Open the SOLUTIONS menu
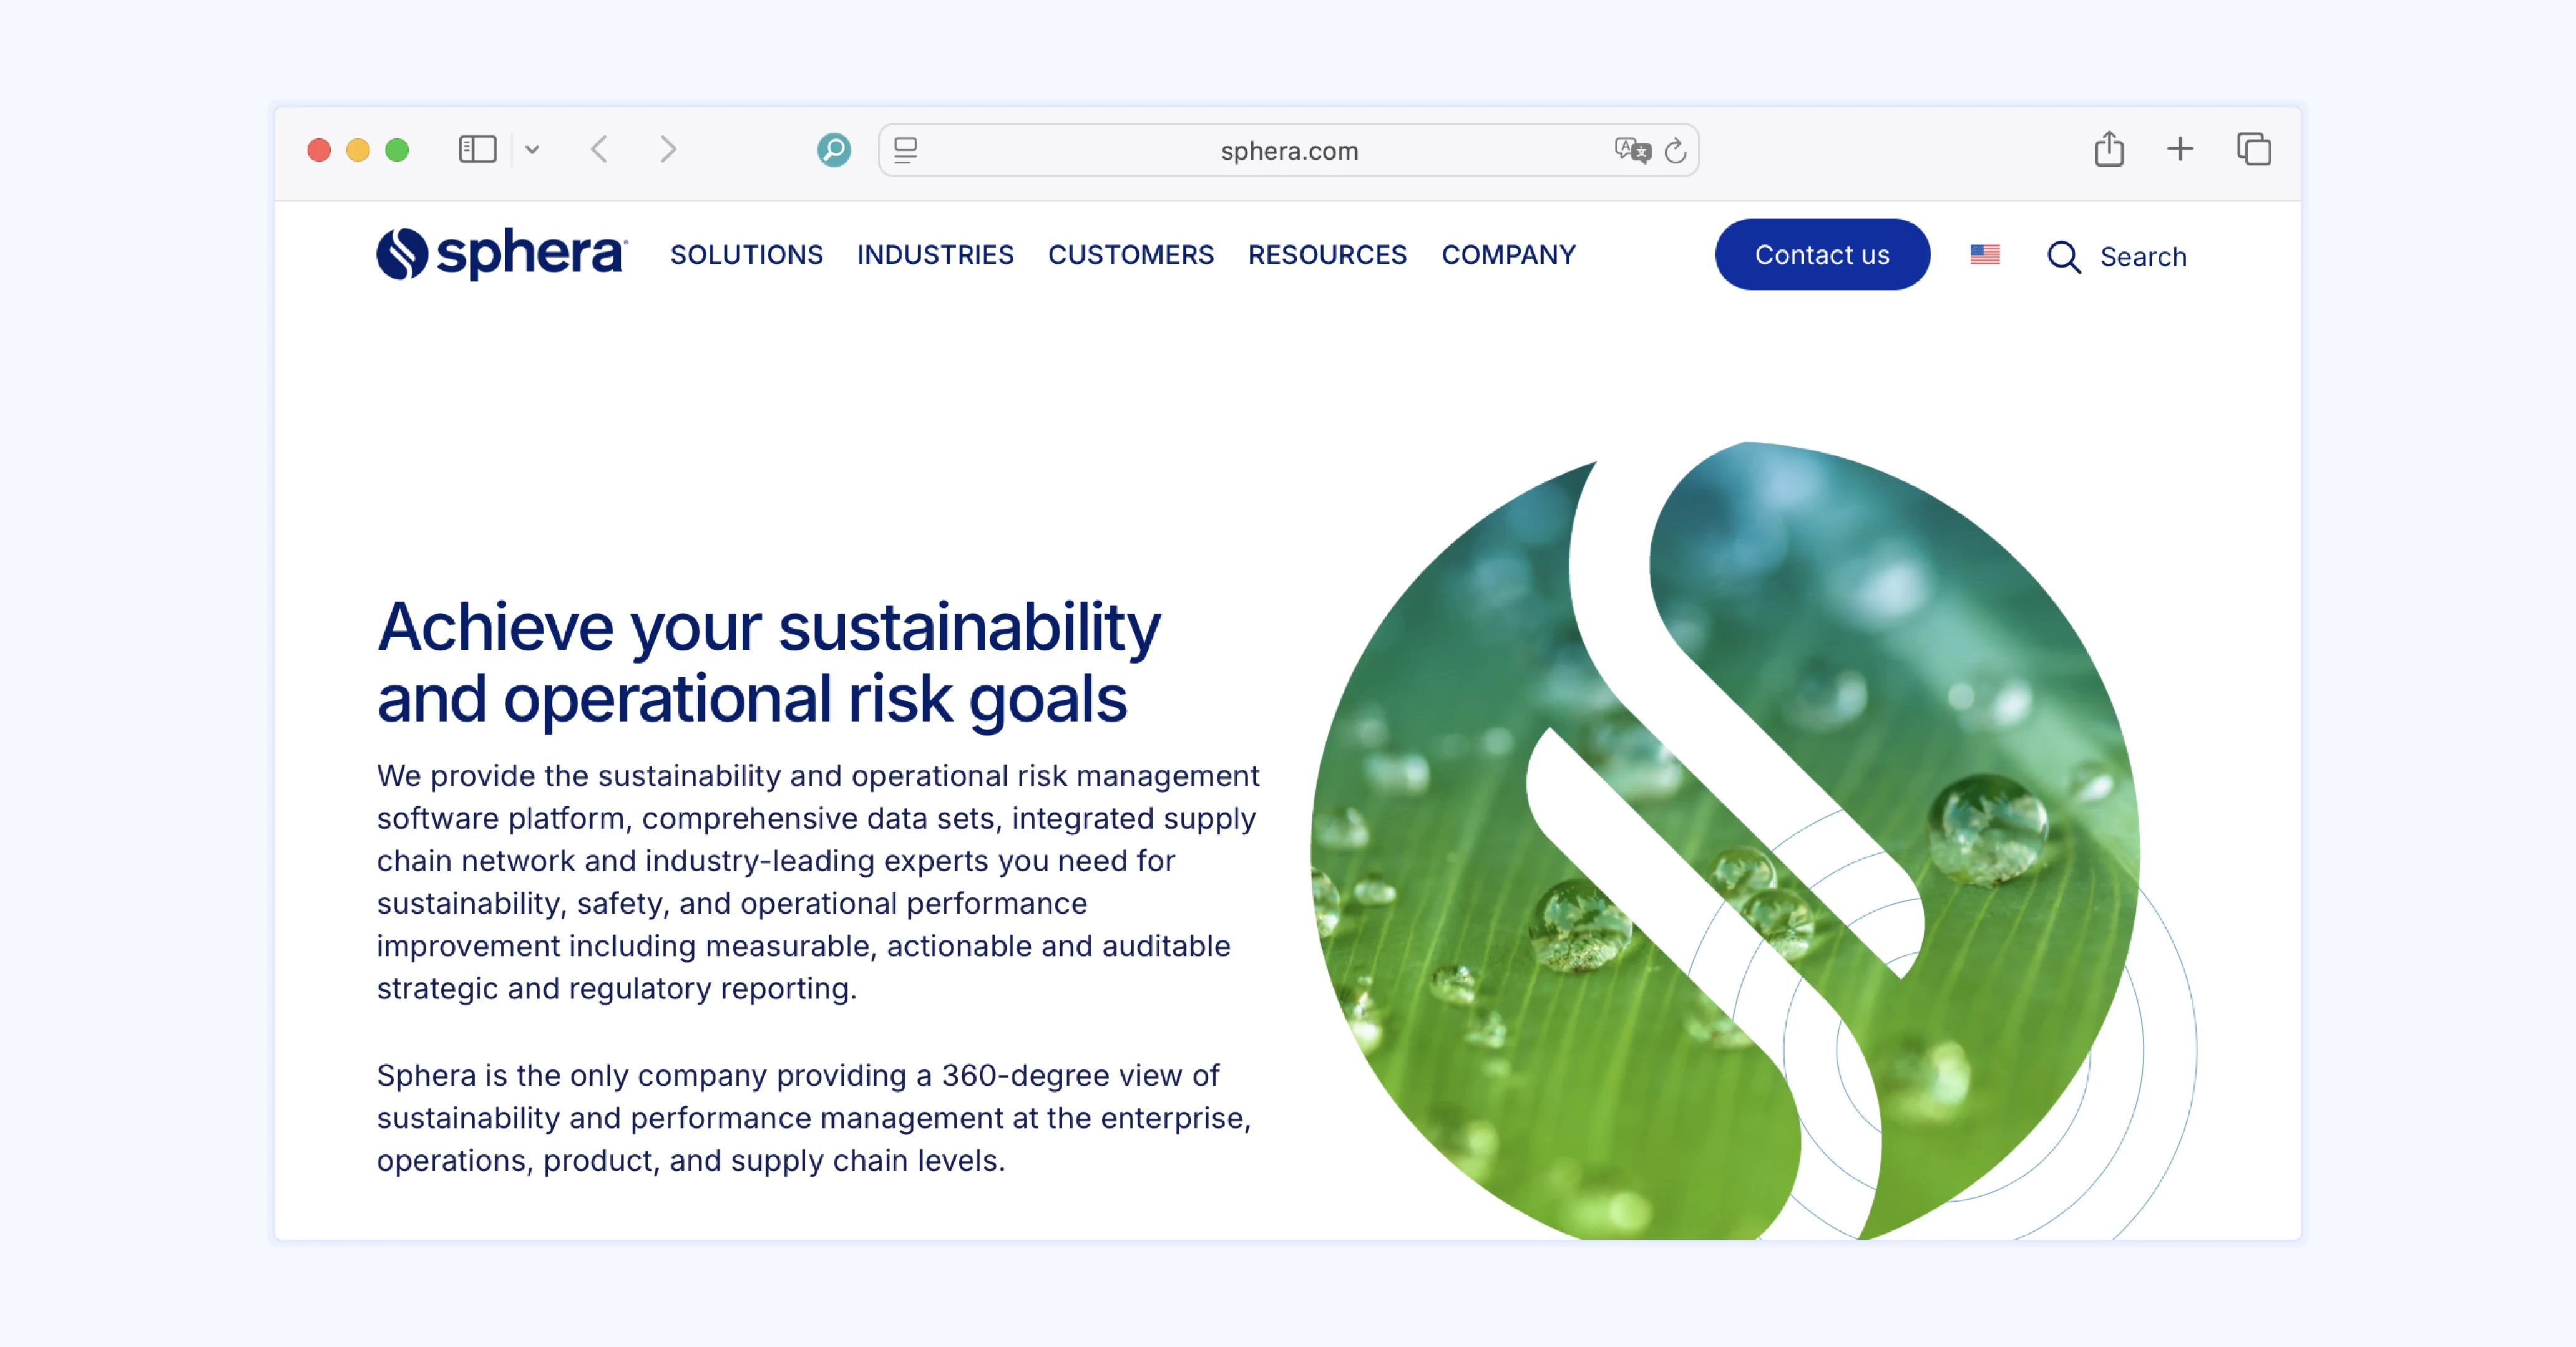The width and height of the screenshot is (2576, 1347). pos(746,255)
